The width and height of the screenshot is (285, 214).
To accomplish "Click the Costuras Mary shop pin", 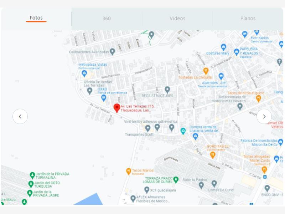I will [223, 47].
